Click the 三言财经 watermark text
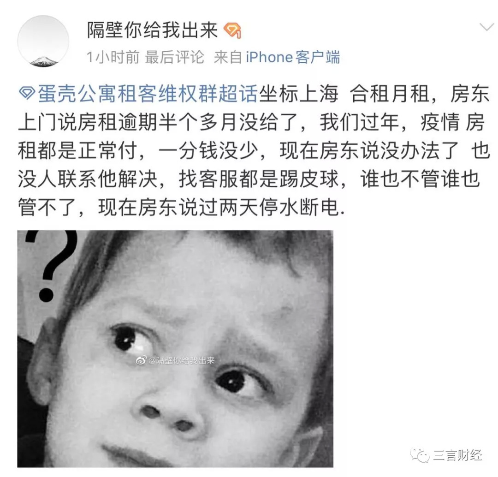 (457, 456)
